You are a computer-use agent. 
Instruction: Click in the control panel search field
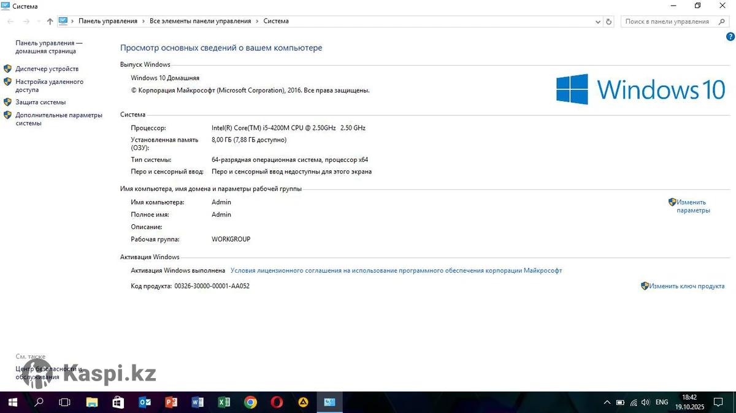[x=666, y=21]
